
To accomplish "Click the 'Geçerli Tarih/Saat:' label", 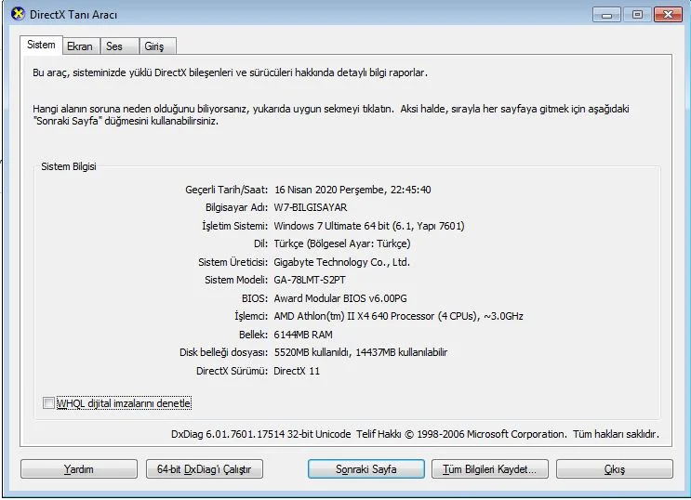I will tap(227, 190).
